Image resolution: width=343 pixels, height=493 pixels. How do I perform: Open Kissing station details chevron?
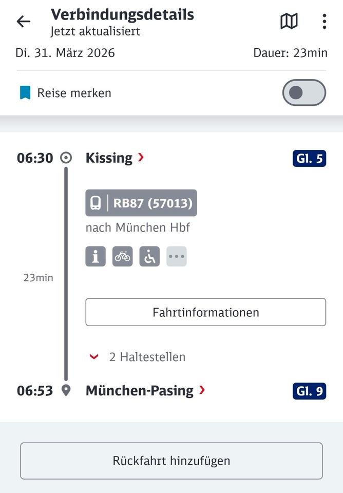(x=141, y=158)
